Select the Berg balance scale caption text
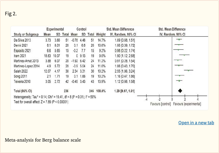 [43, 140]
